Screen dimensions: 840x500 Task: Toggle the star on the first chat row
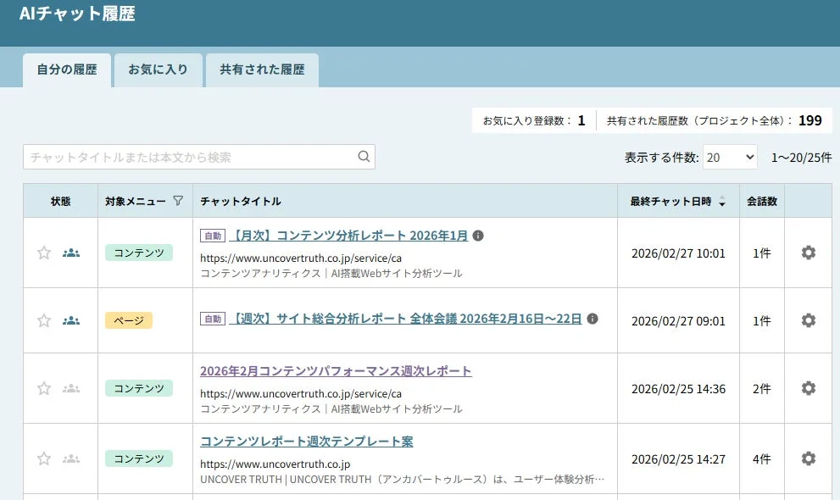43,252
